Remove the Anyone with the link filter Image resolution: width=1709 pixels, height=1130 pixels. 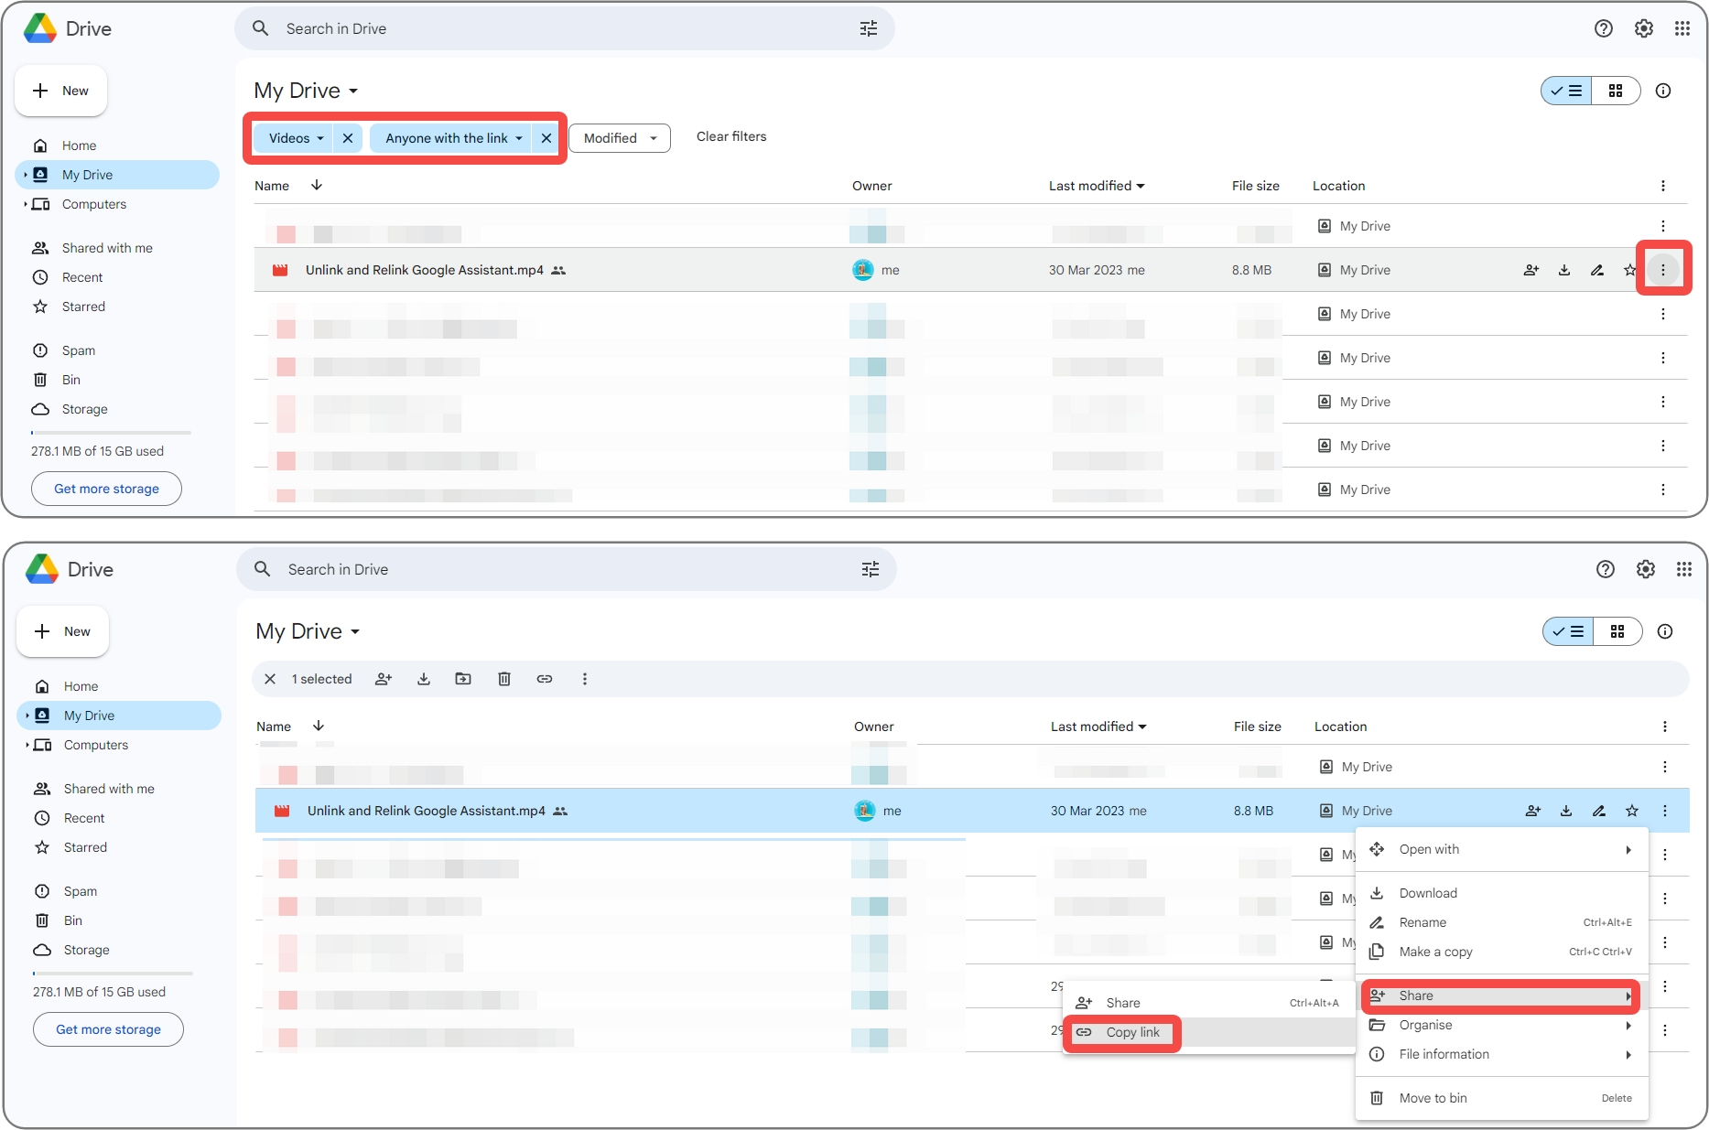click(546, 138)
